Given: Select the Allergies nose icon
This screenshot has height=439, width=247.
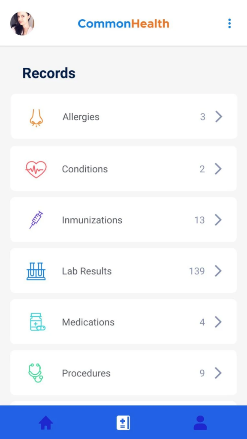Looking at the screenshot, I should click(36, 116).
